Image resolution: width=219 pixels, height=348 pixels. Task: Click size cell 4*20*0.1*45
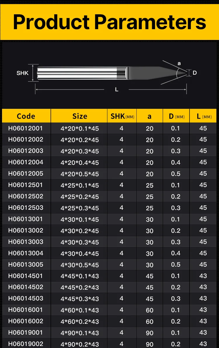pos(80,129)
